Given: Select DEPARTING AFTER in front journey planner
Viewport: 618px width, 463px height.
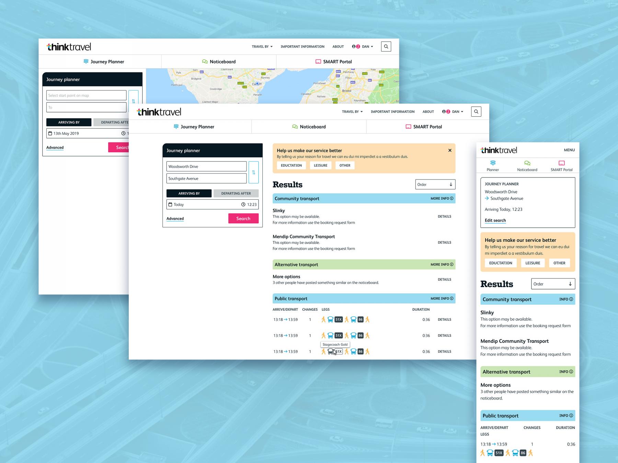Looking at the screenshot, I should (x=236, y=193).
